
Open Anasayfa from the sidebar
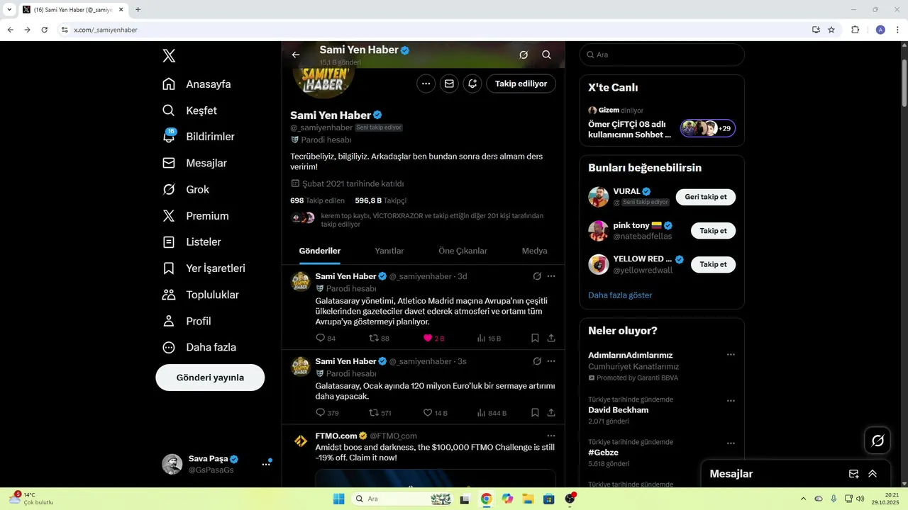197,84
